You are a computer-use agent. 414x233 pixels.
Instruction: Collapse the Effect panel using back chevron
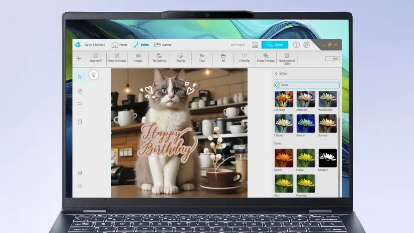276,73
